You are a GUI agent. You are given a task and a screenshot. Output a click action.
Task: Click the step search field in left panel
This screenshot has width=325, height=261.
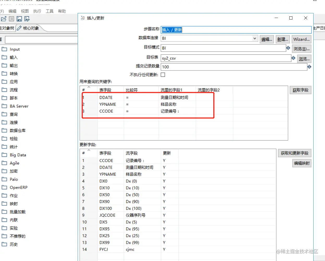coord(41,40)
